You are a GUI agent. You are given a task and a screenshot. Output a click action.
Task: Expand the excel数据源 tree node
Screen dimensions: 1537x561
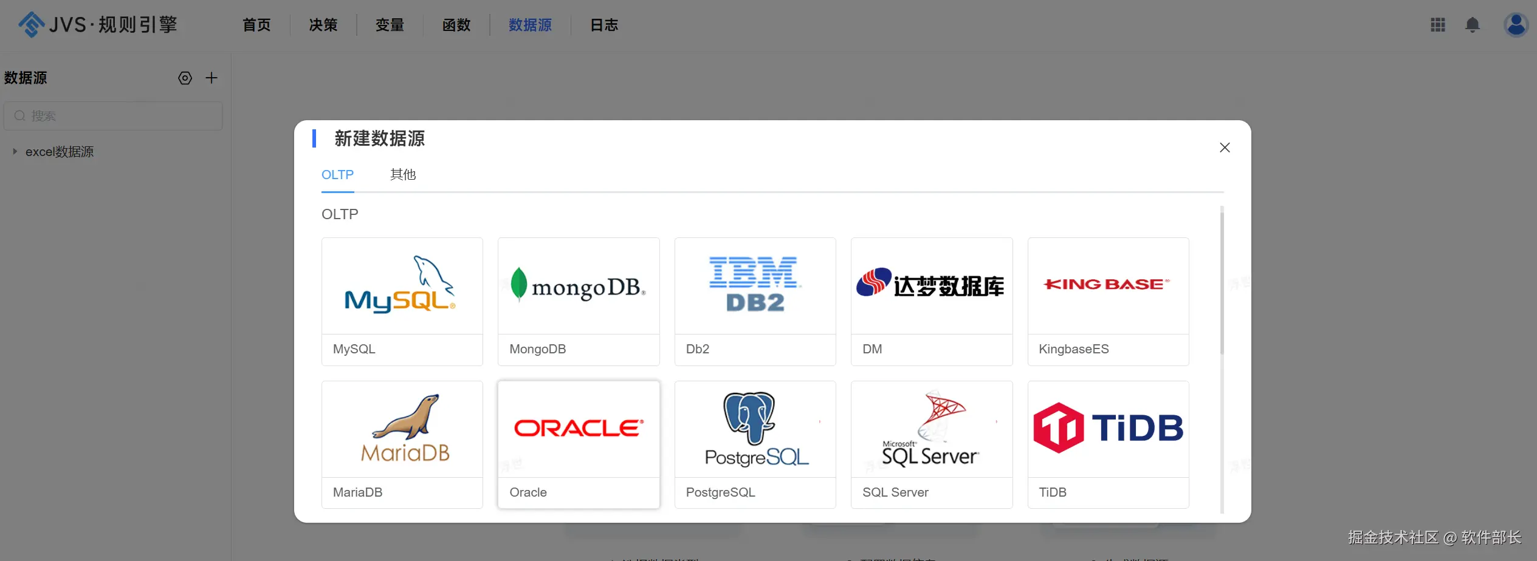tap(15, 152)
